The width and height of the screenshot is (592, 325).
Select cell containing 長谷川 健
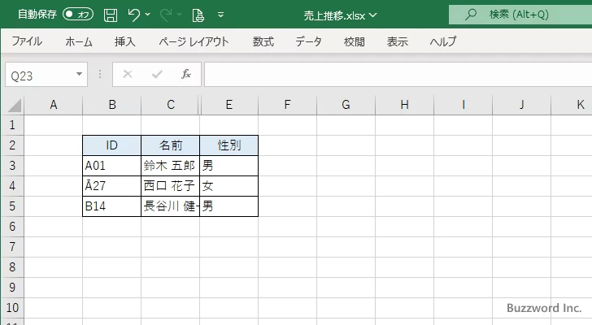(x=170, y=206)
